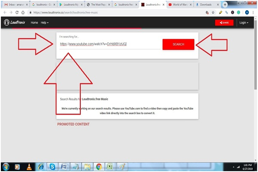
Task: Go to the Home nav link
Action: pos(34,23)
